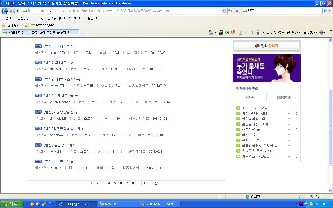Viewport: 333px width, 208px height.
Task: Click the page vertical scrollbar thumb
Action: (x=330, y=128)
